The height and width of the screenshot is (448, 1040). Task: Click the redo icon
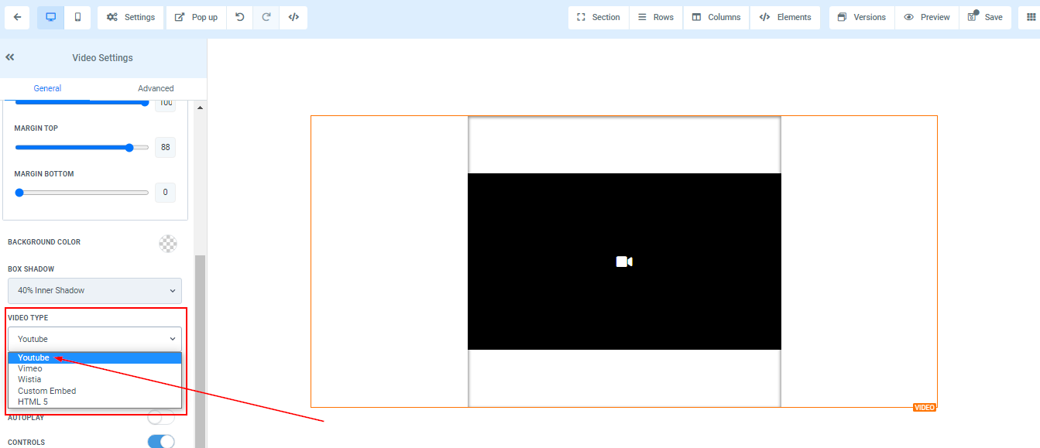click(x=266, y=17)
